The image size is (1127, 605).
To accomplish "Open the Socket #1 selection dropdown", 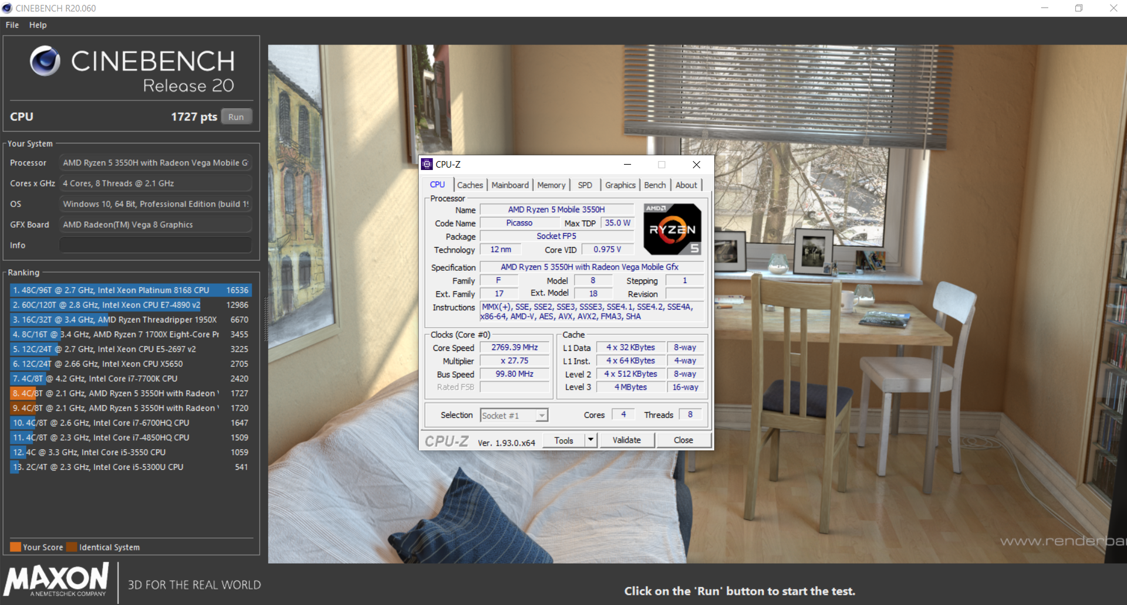I will (514, 416).
